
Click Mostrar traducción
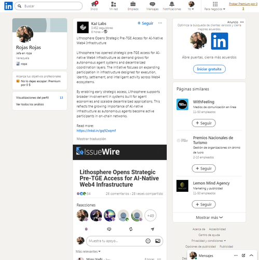point(91,139)
